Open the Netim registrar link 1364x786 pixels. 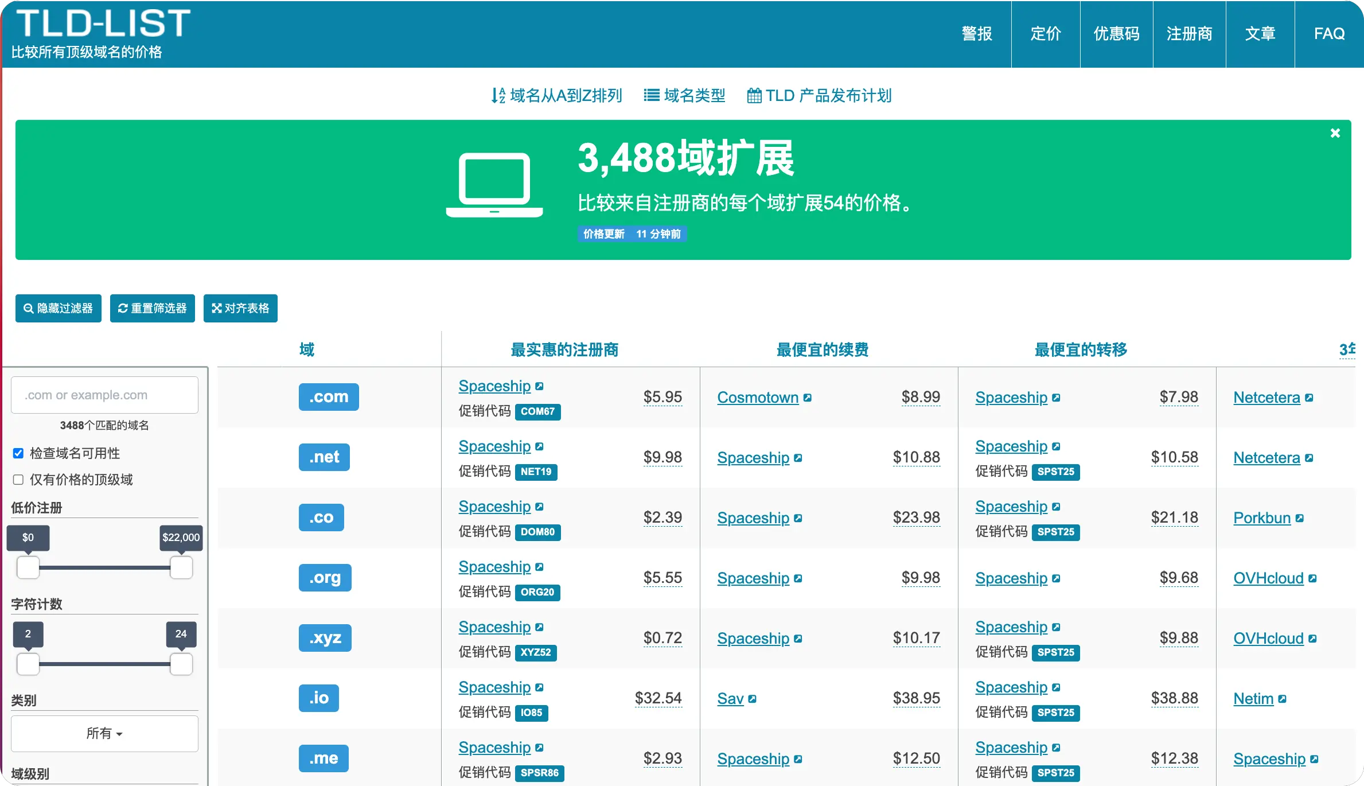click(1253, 699)
